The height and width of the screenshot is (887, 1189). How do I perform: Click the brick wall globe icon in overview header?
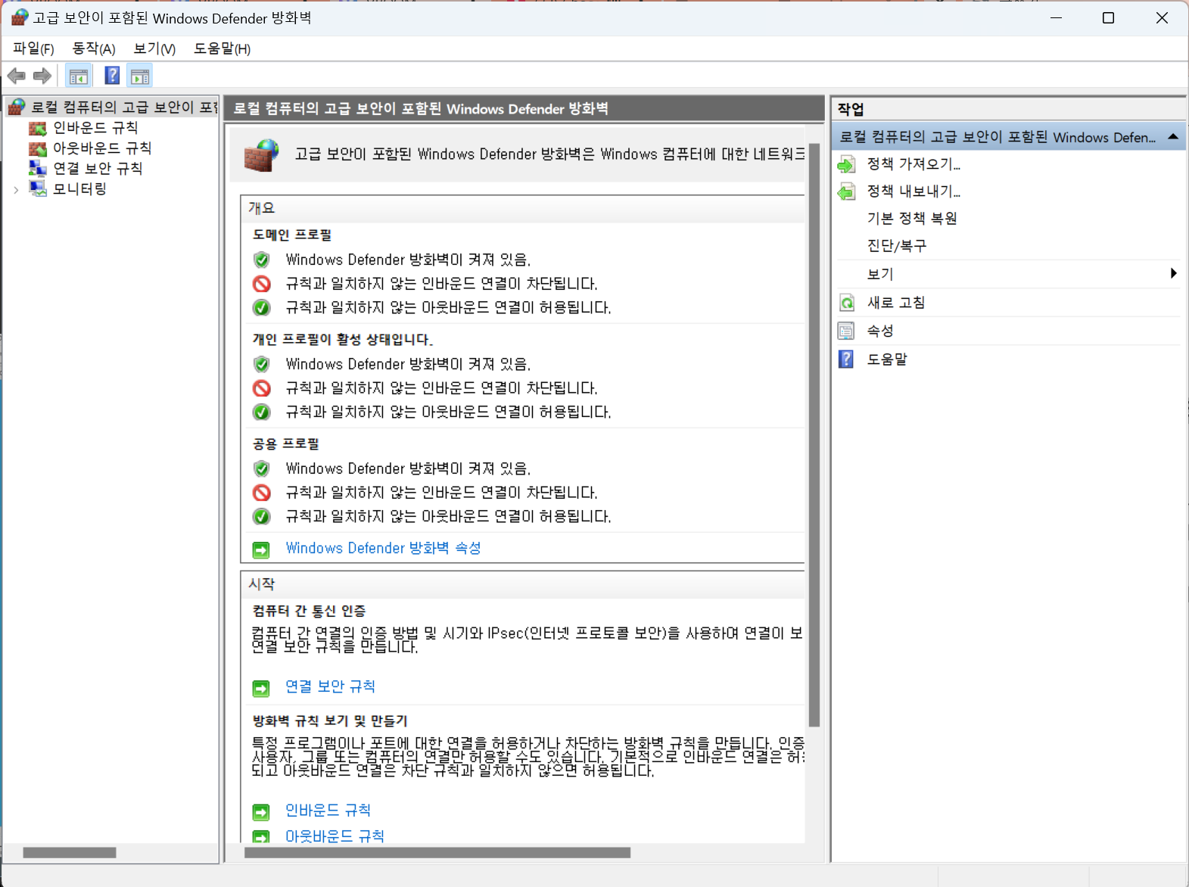point(262,155)
